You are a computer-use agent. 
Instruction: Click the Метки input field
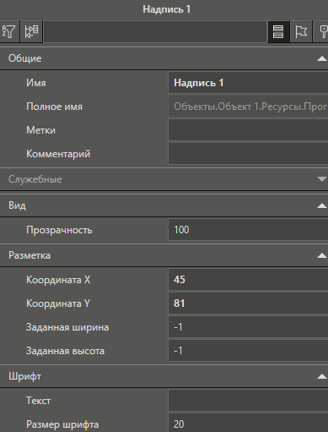click(248, 130)
